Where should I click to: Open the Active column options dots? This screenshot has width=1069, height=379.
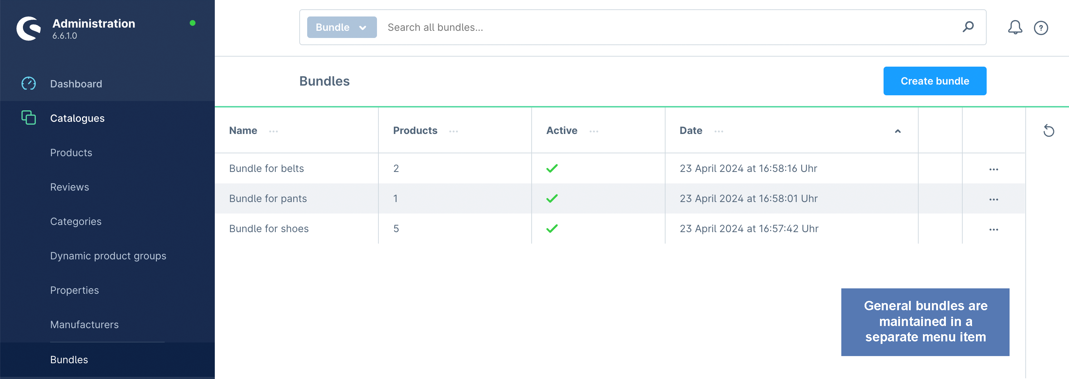(x=594, y=131)
